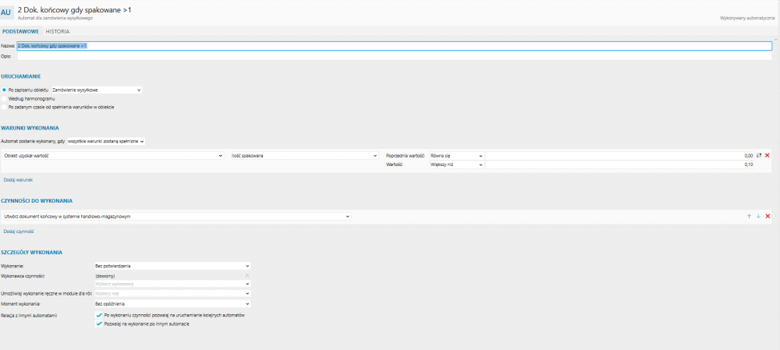This screenshot has height=350, width=780.
Task: Move the action down with the arrow
Action: 758,216
